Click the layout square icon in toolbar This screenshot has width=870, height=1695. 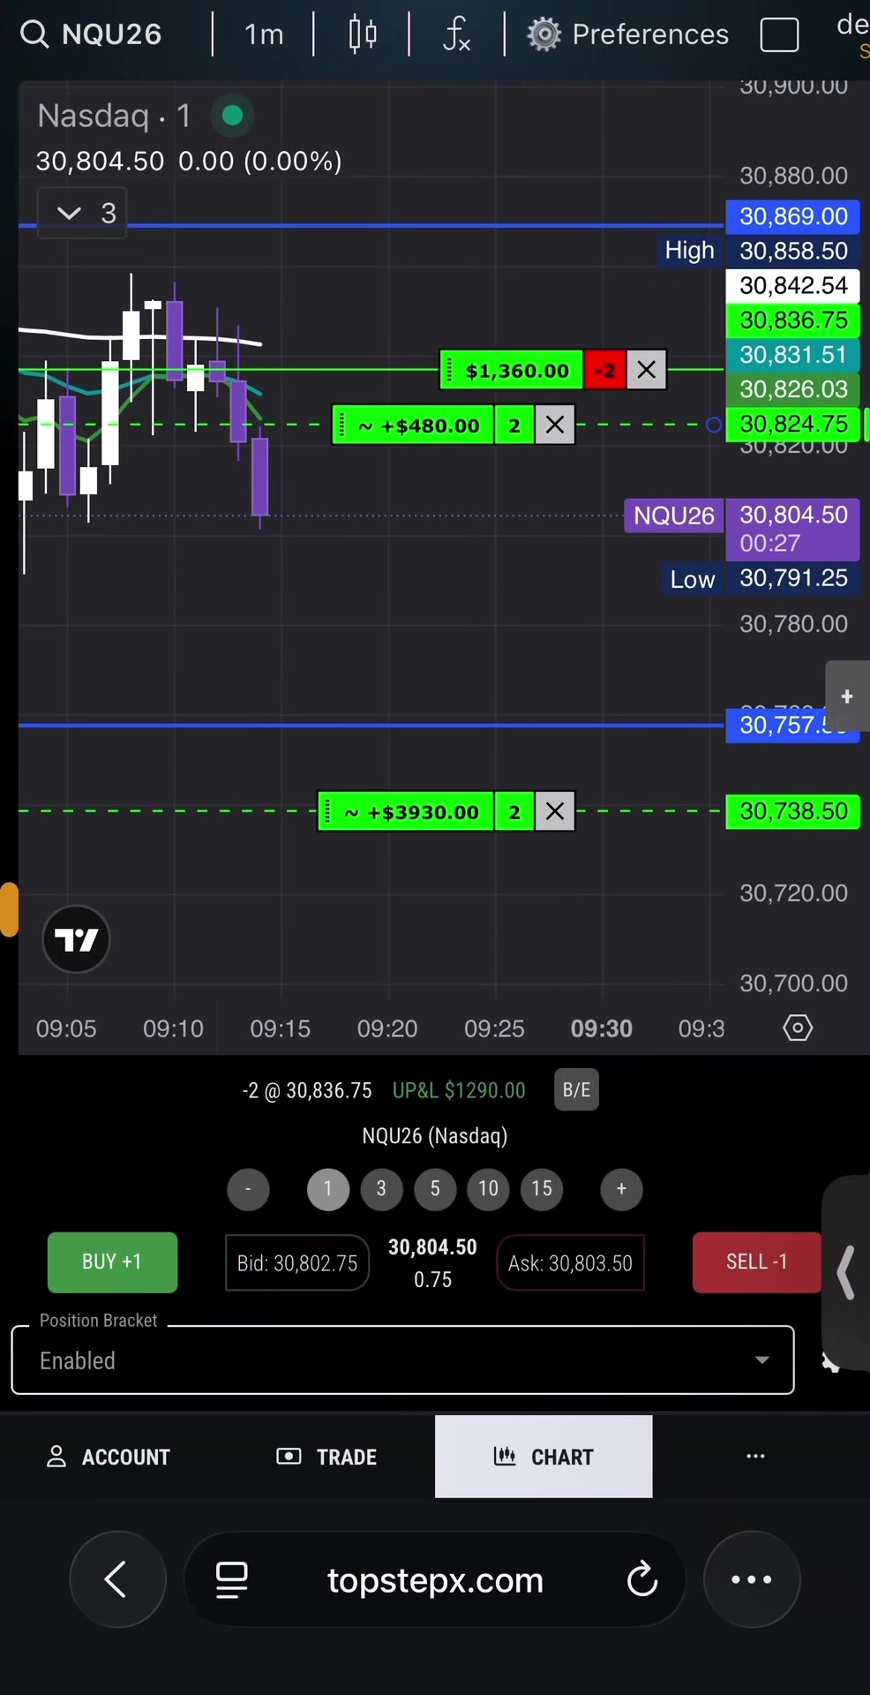779,35
